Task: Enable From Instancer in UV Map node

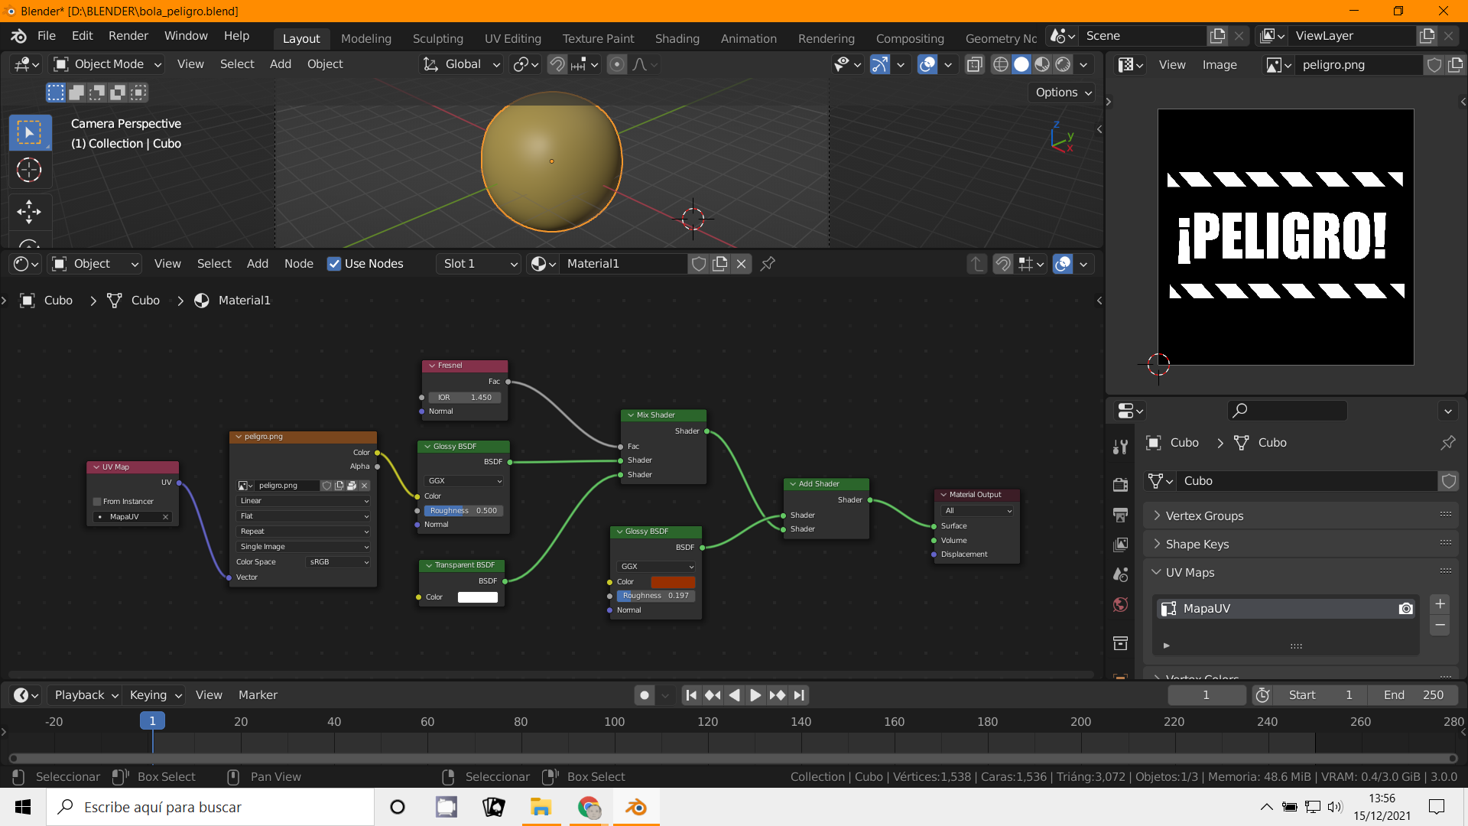Action: click(x=97, y=502)
